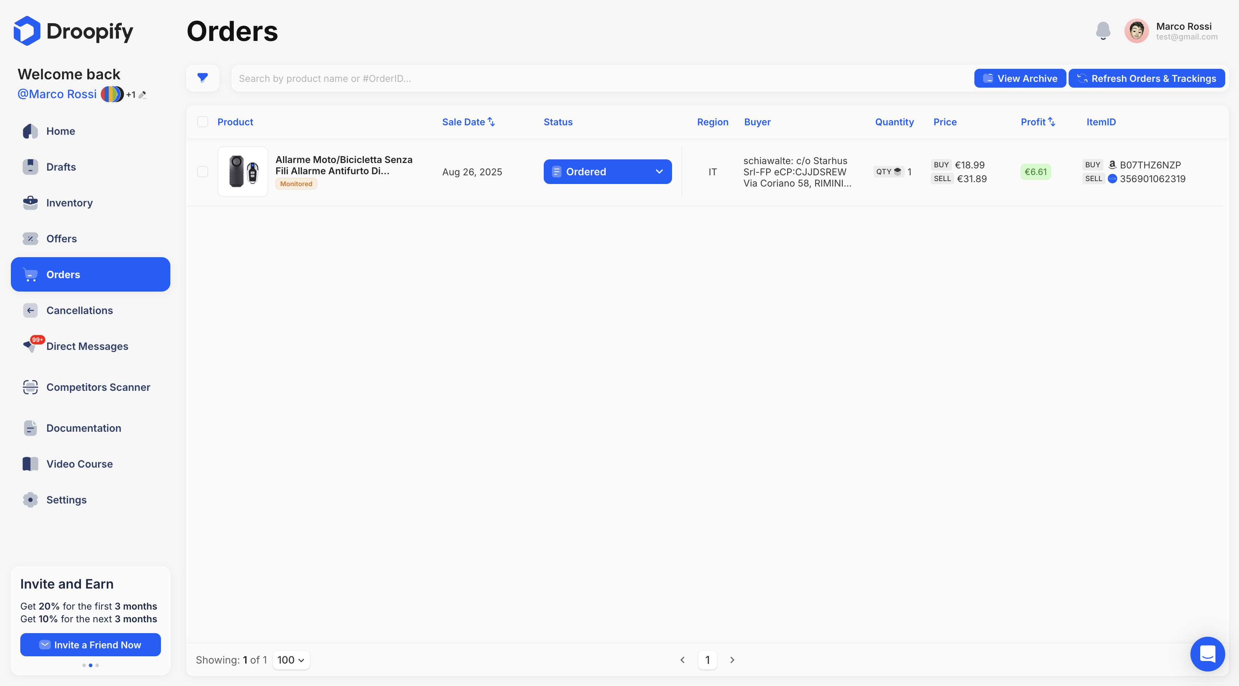Click the Status column header
The width and height of the screenshot is (1239, 686).
tap(558, 122)
